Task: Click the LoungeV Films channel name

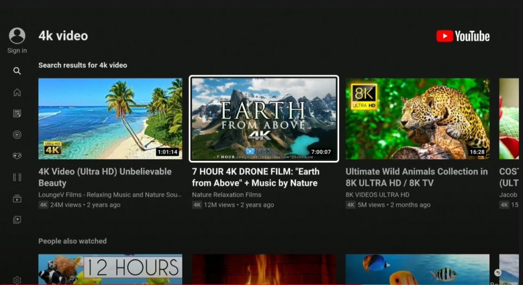Action: (110, 195)
